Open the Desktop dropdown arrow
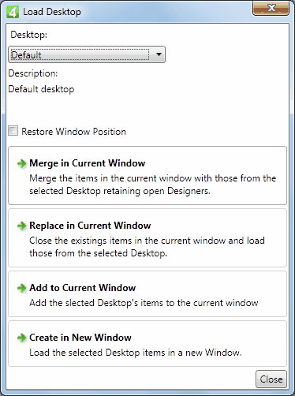 (159, 54)
